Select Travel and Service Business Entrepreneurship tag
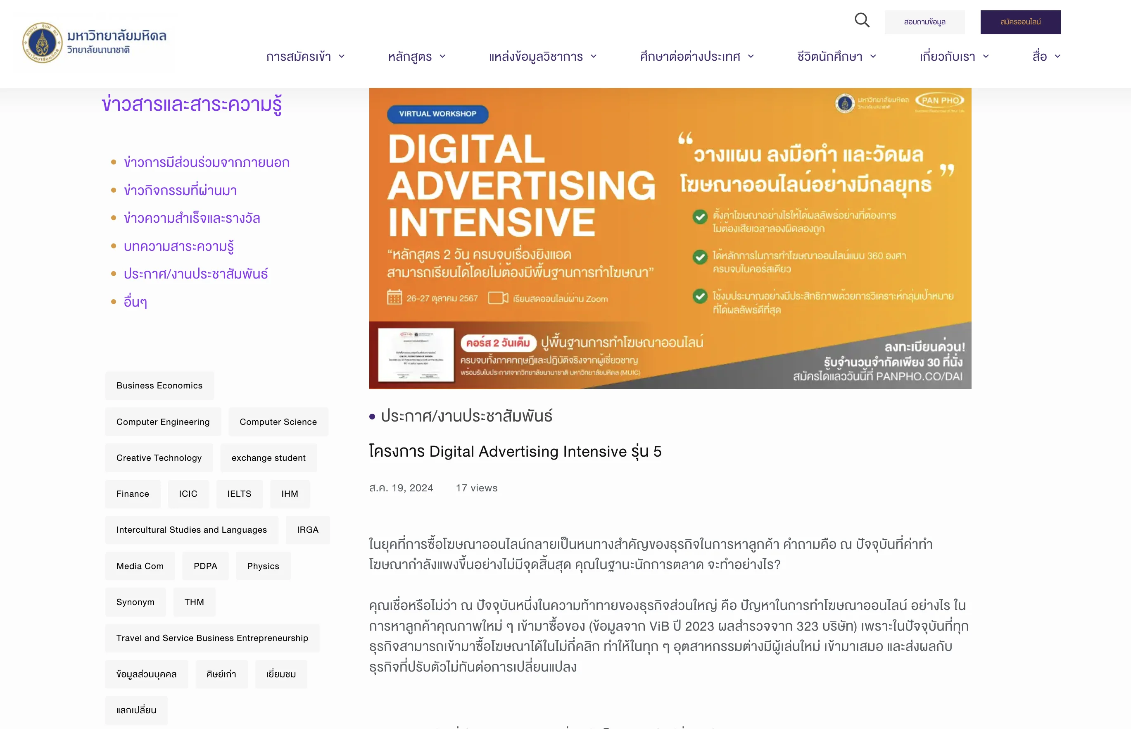The height and width of the screenshot is (729, 1131). tap(212, 638)
